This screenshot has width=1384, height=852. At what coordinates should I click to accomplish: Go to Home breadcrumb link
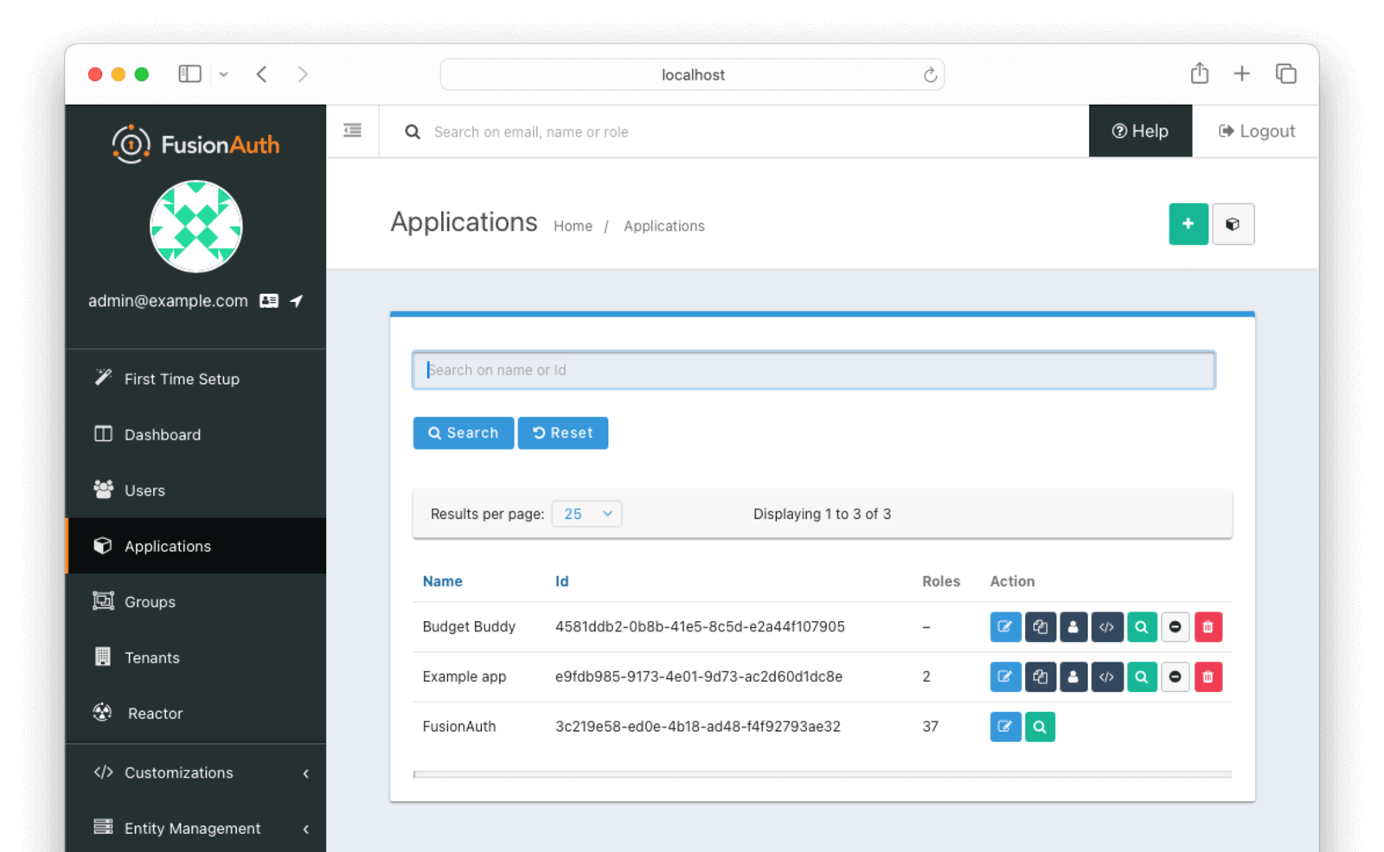point(573,226)
